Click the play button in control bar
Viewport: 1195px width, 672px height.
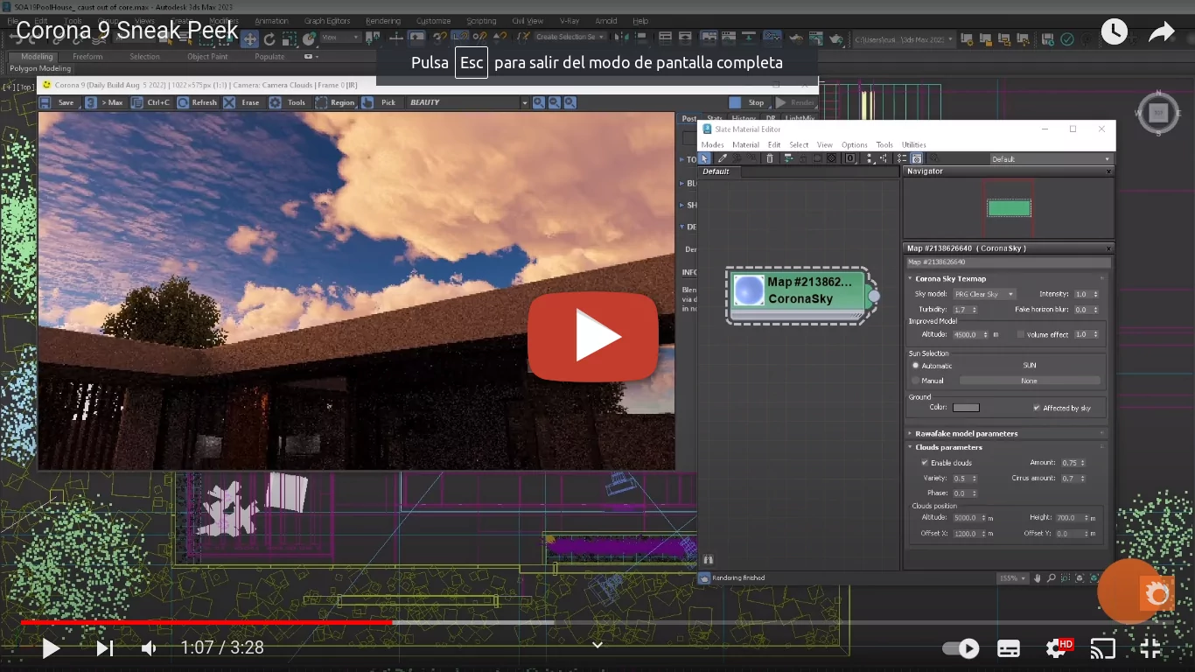[x=51, y=648]
